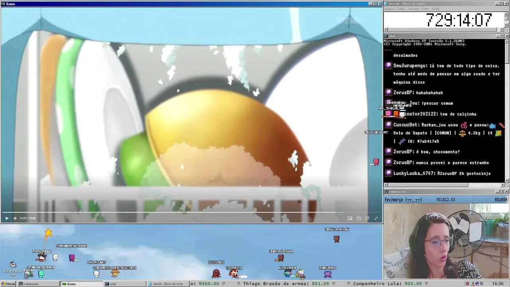Mute the video with the speaker icon

click(x=15, y=218)
